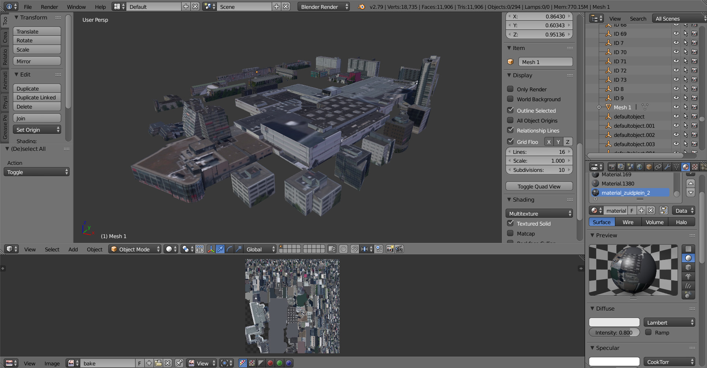Screen dimensions: 707x368
Task: Select the translate manipulator arrow icon
Action: [x=220, y=249]
